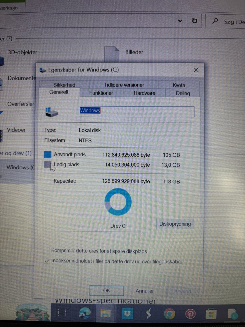This screenshot has height=327, width=245.
Task: Click the 105 GB used space text
Action: (171, 155)
